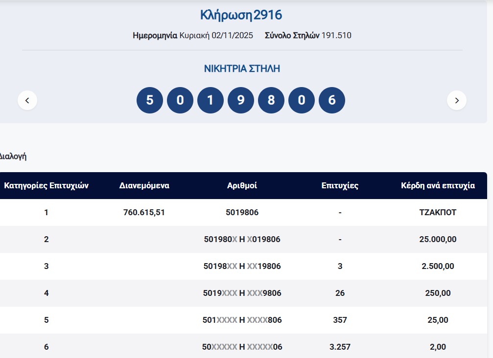Screen dimensions: 493x358
Task: Click the winning number ball showing 1
Action: [x=211, y=100]
